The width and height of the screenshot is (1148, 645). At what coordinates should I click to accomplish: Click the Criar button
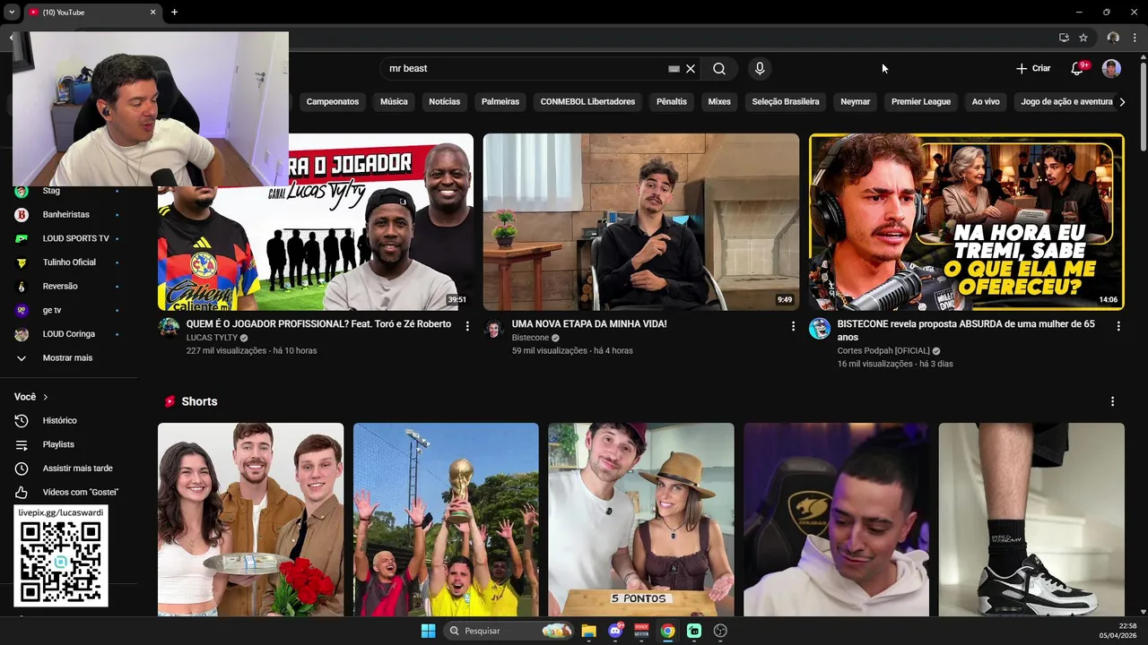(1032, 69)
